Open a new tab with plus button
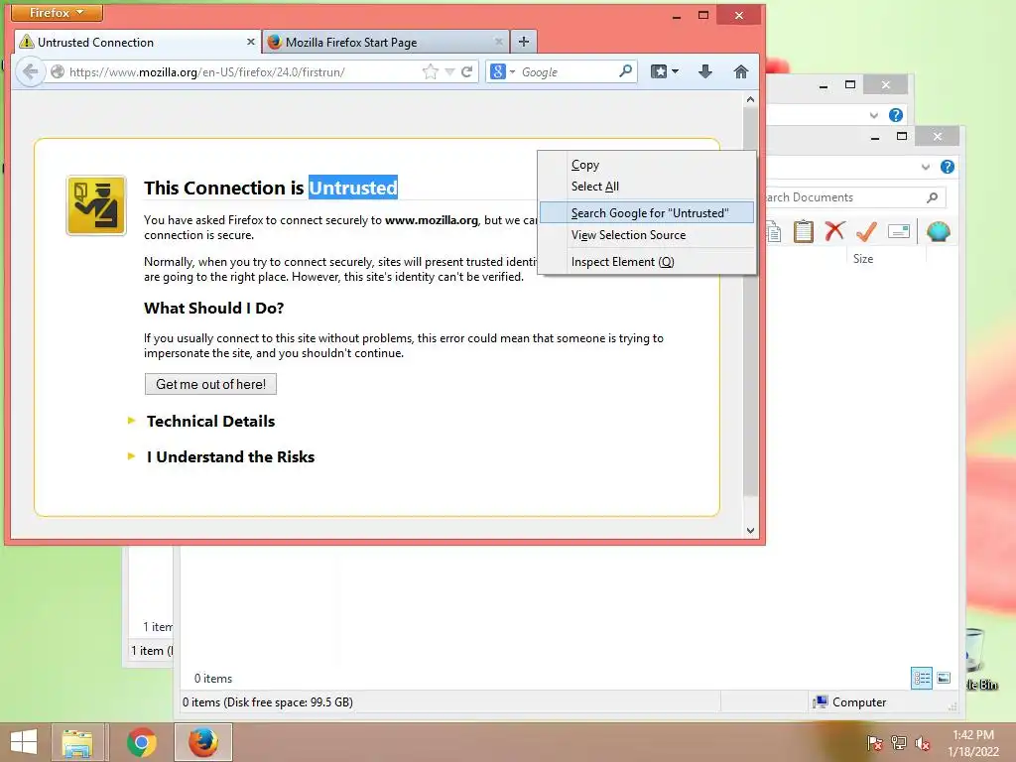Screen dimensions: 1016x762 pyautogui.click(x=524, y=42)
